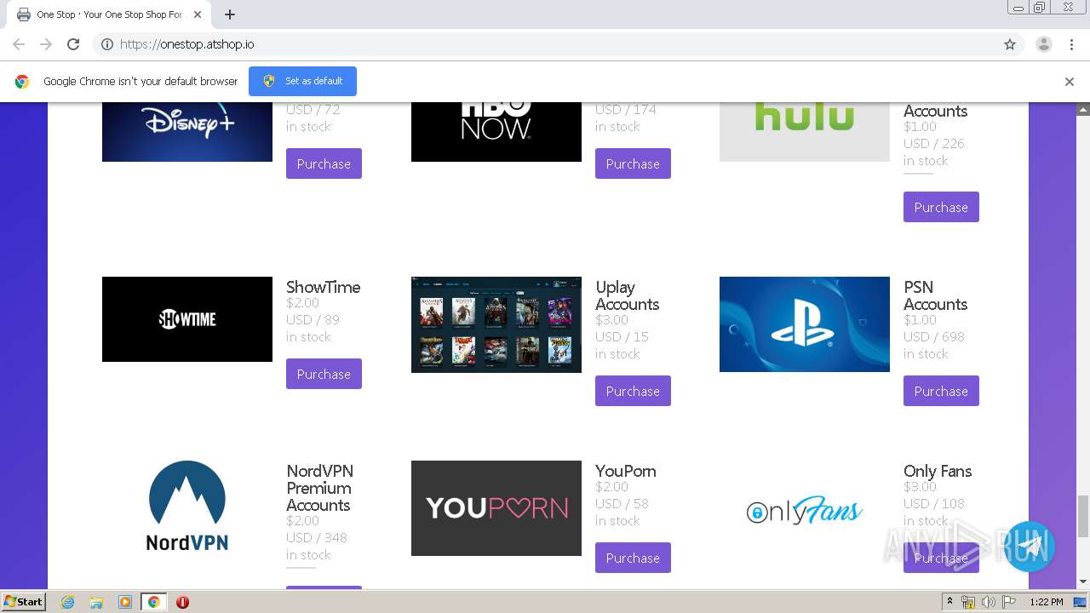Screen dimensions: 1090x613
Task: Purchase the ShowTime account
Action: pos(324,374)
